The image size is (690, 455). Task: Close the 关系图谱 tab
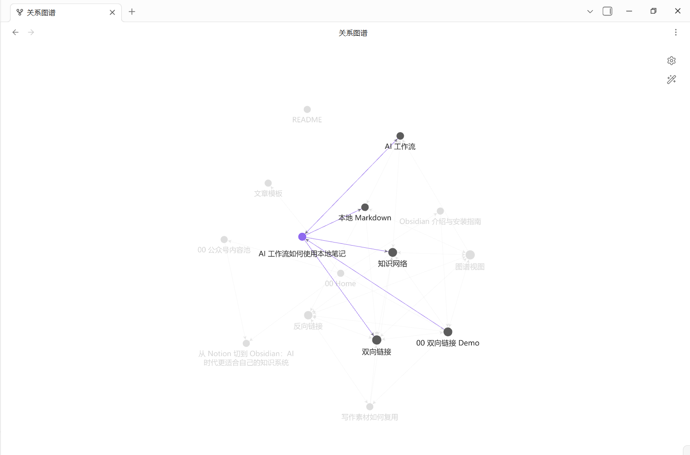pyautogui.click(x=112, y=12)
